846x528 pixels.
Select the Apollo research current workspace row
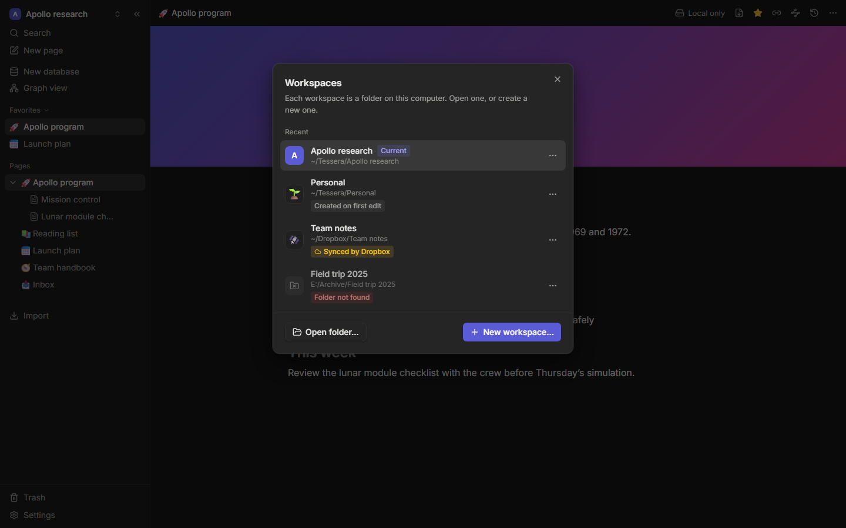pyautogui.click(x=423, y=155)
